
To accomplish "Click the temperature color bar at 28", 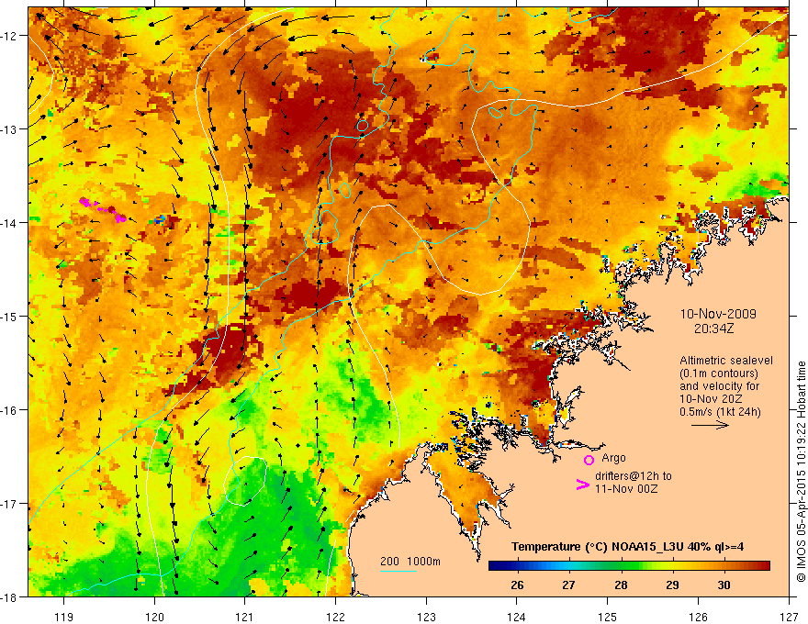I will click(621, 566).
